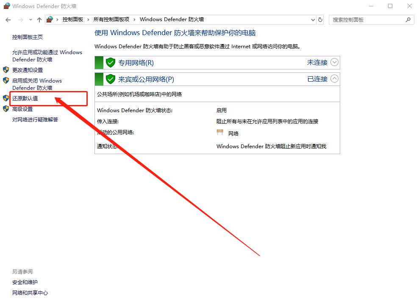Click the Back navigation arrow
The width and height of the screenshot is (419, 304).
click(8, 20)
